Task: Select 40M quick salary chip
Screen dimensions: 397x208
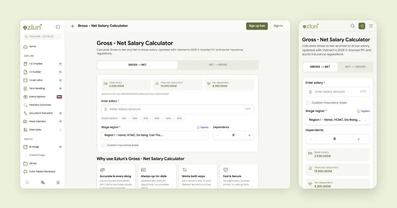Action: point(168,118)
